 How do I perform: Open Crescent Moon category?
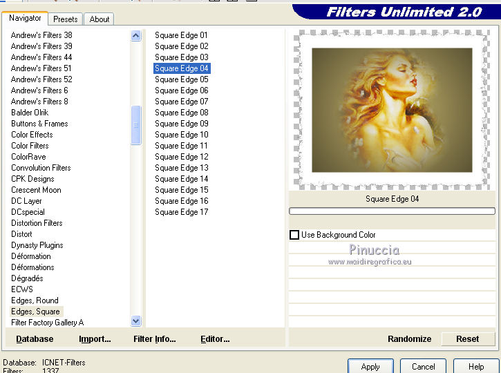[x=36, y=190]
